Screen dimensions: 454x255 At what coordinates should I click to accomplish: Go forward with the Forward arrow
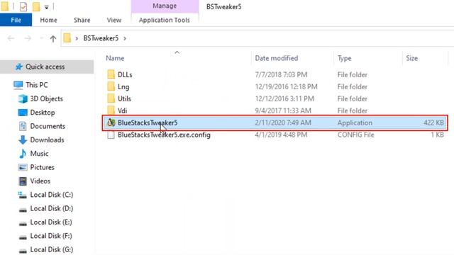click(x=28, y=38)
